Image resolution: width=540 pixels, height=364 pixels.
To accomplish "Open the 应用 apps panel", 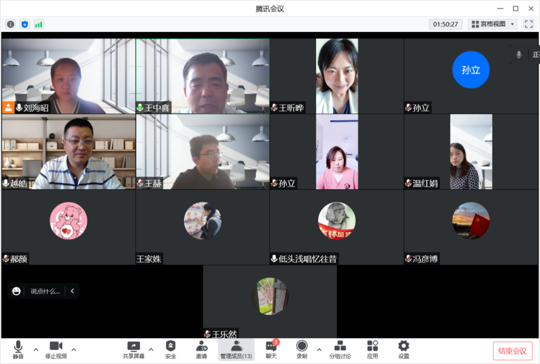I will point(372,349).
